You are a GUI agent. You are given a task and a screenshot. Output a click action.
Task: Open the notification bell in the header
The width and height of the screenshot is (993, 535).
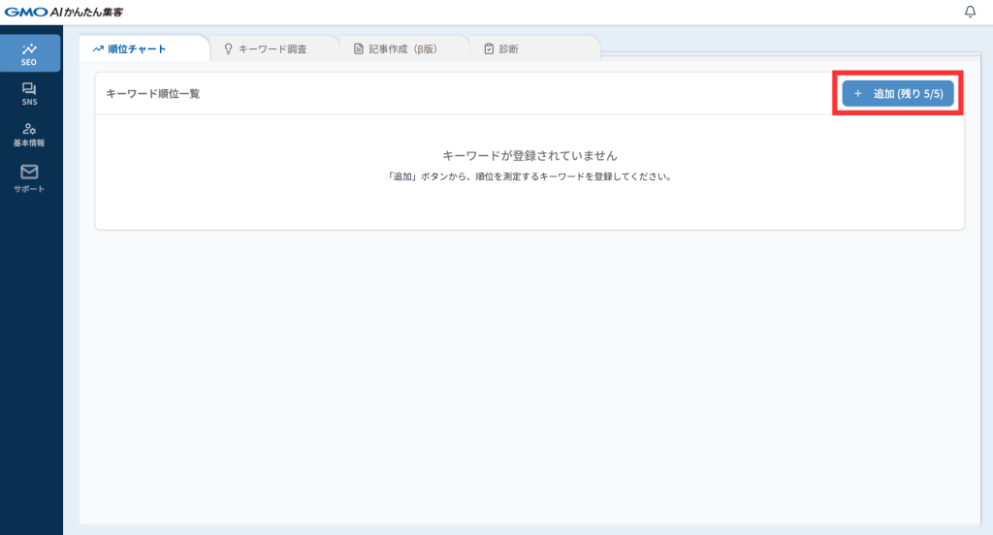[970, 12]
